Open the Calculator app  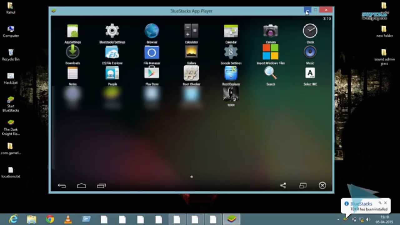tap(191, 31)
